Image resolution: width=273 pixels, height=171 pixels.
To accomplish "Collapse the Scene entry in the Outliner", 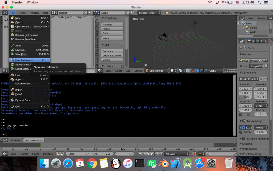I will coord(239,23).
